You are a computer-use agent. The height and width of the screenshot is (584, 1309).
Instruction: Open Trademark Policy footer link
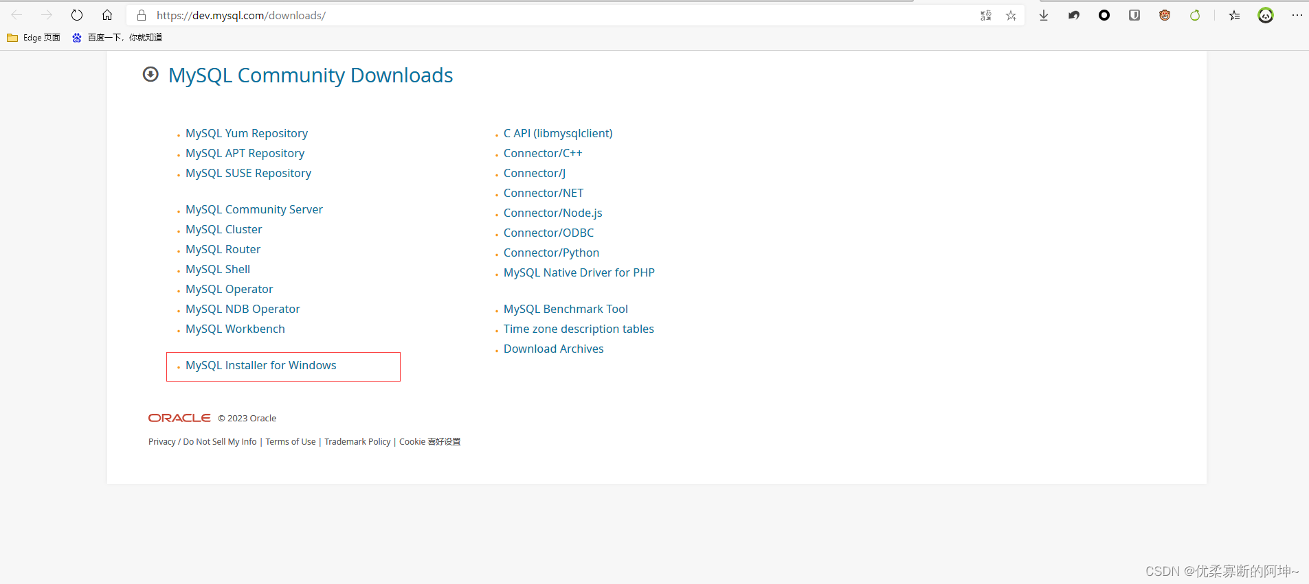357,441
